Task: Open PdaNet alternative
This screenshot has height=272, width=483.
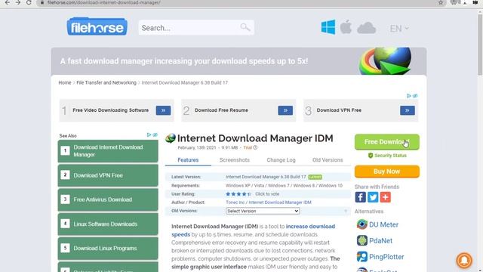Action: [380, 240]
